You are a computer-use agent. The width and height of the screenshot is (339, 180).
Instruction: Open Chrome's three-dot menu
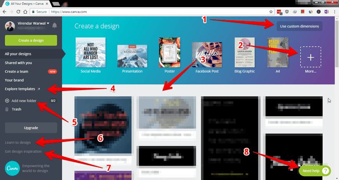coord(335,12)
